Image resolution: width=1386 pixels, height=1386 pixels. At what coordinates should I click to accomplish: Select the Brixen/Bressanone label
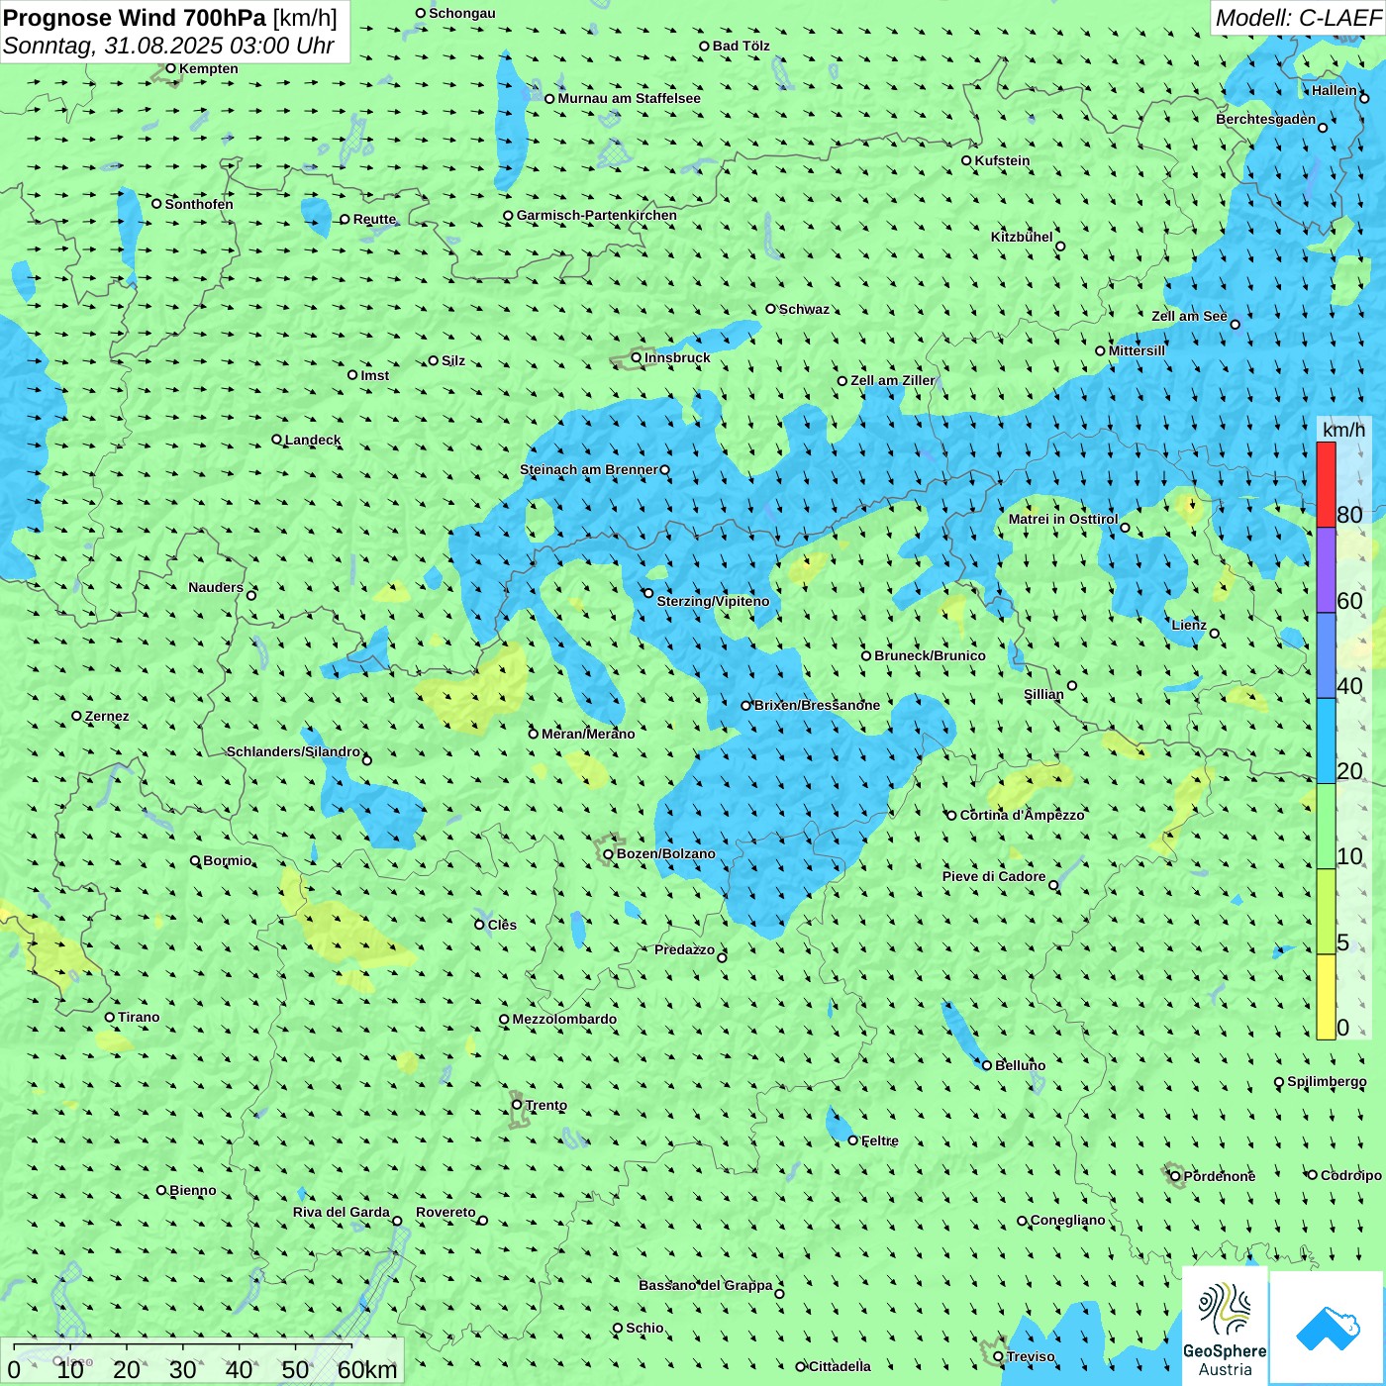tap(817, 705)
